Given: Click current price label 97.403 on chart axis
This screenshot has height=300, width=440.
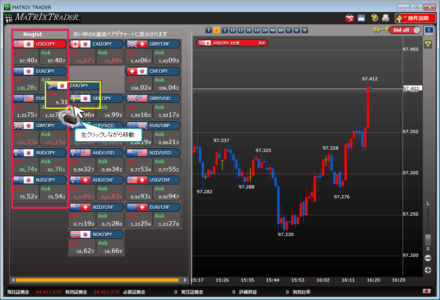Looking at the screenshot, I should pyautogui.click(x=412, y=88).
